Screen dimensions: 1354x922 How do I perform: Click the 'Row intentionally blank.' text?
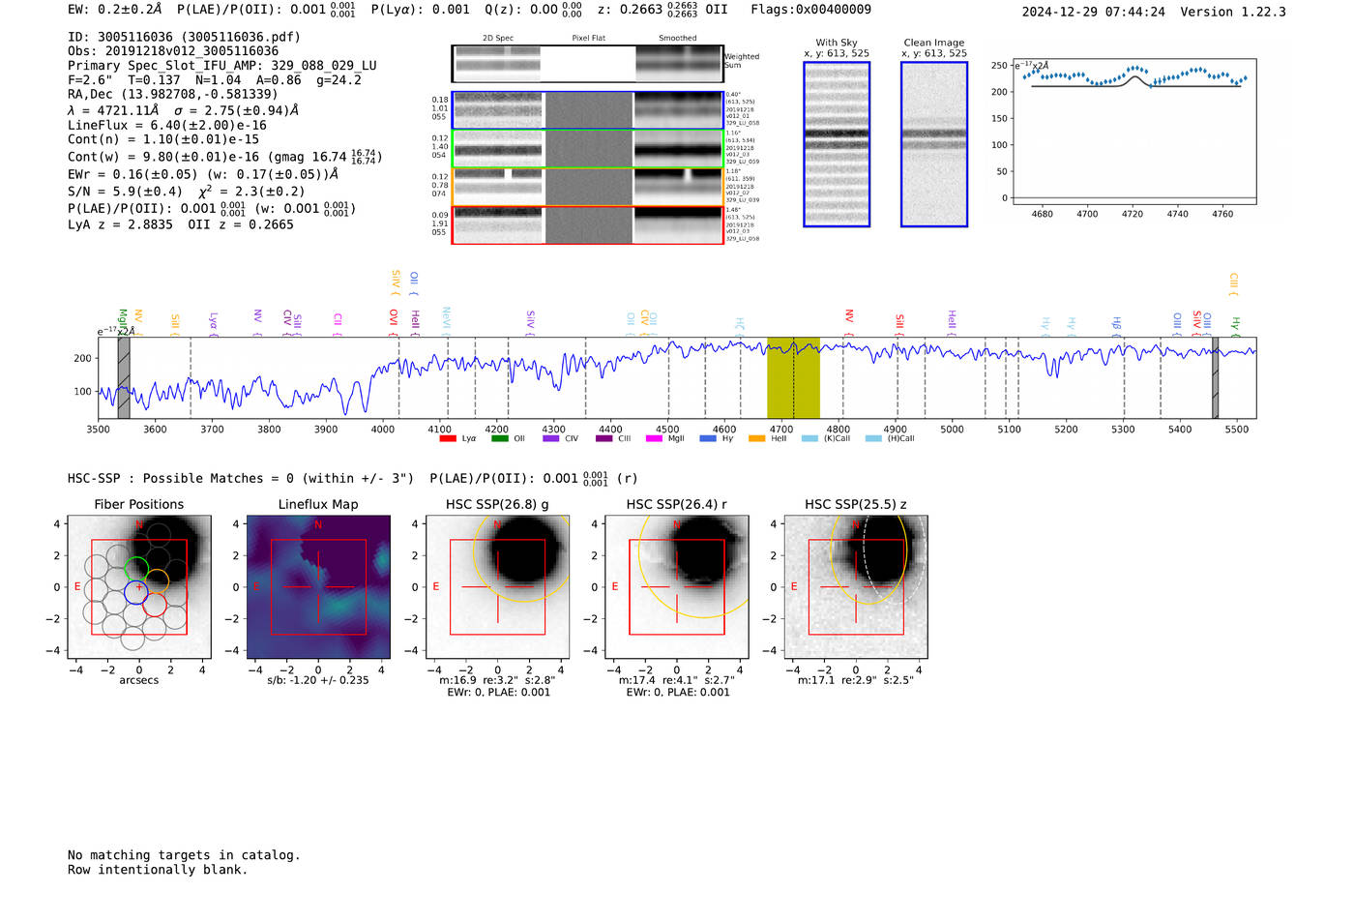click(158, 870)
